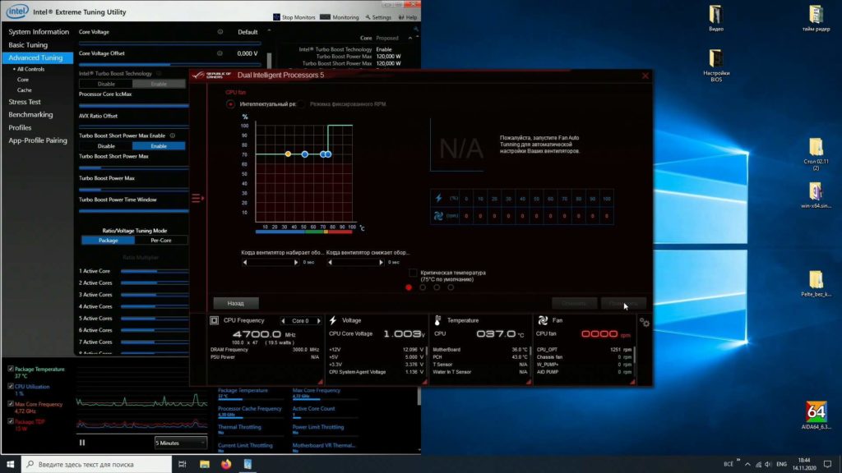
Task: Click the Processor Cache Frequency monitor tile
Action: (x=250, y=411)
